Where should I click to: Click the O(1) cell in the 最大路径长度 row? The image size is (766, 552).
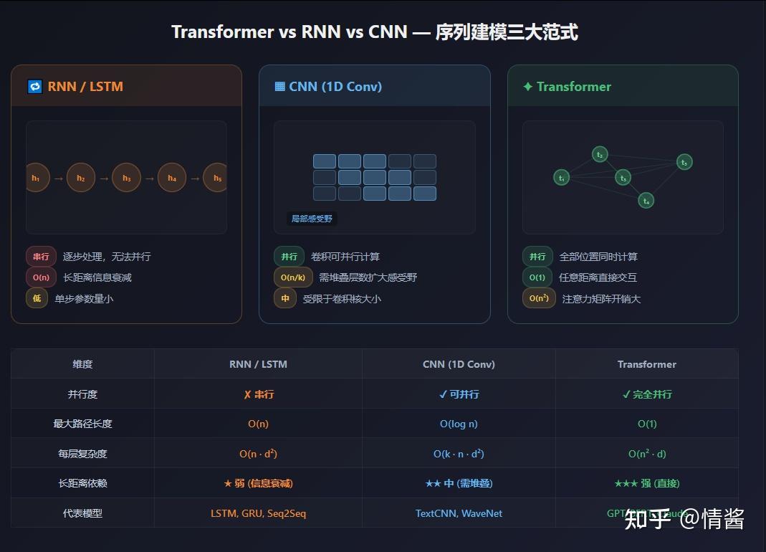point(647,424)
